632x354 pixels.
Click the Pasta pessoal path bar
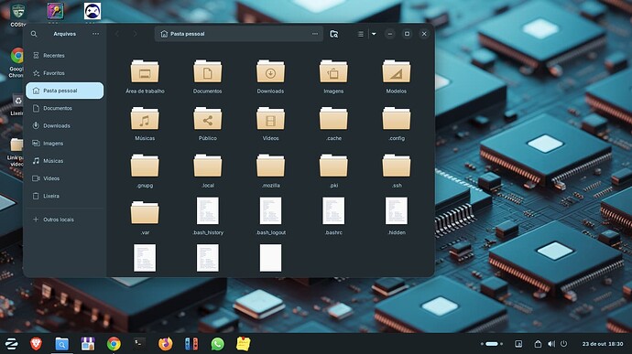tap(239, 34)
